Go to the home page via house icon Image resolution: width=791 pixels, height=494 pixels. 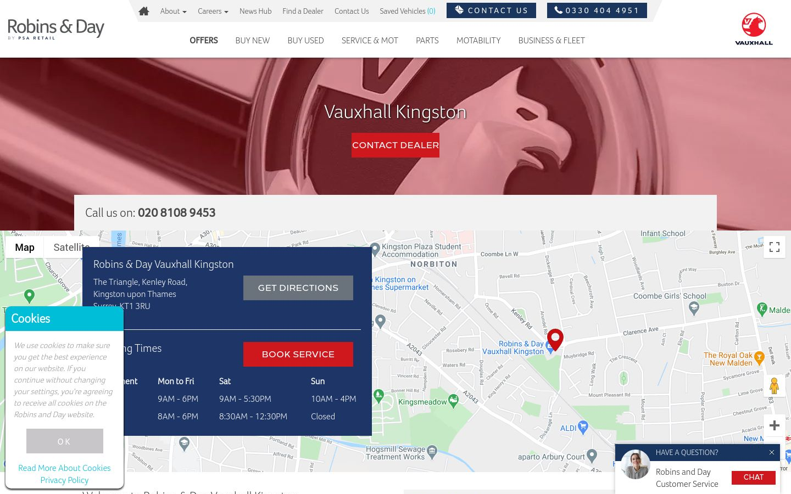(144, 11)
